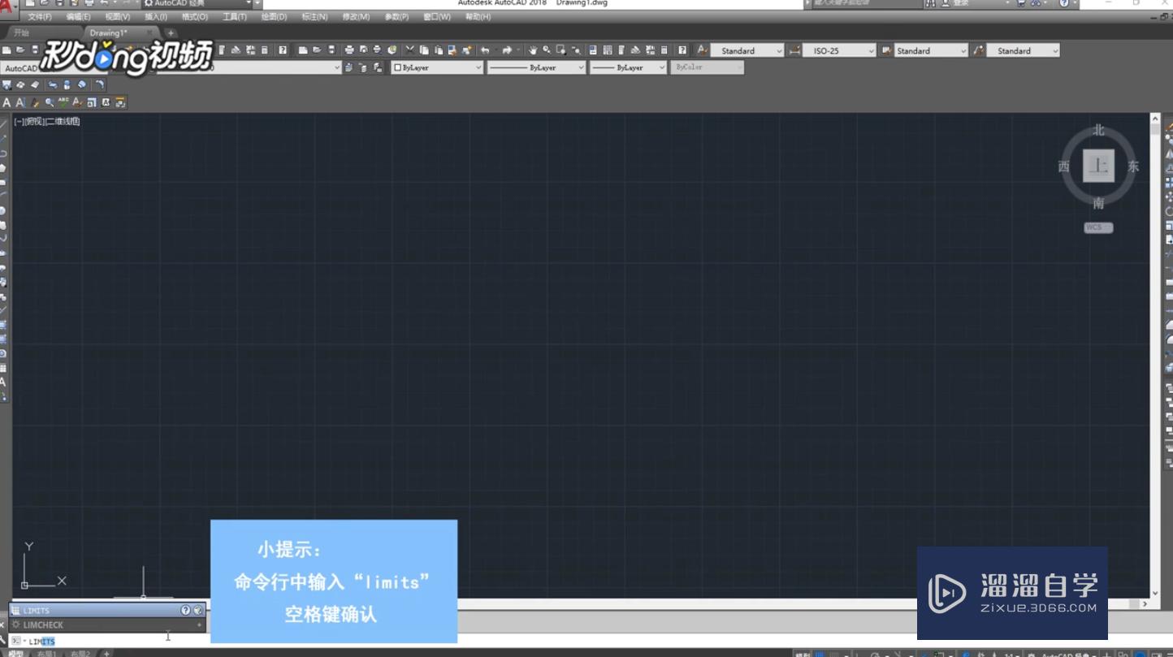Click the dimension style icon beside ISO-25

(x=794, y=50)
